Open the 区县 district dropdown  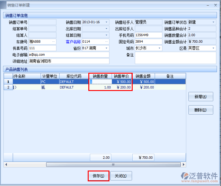click(x=213, y=48)
